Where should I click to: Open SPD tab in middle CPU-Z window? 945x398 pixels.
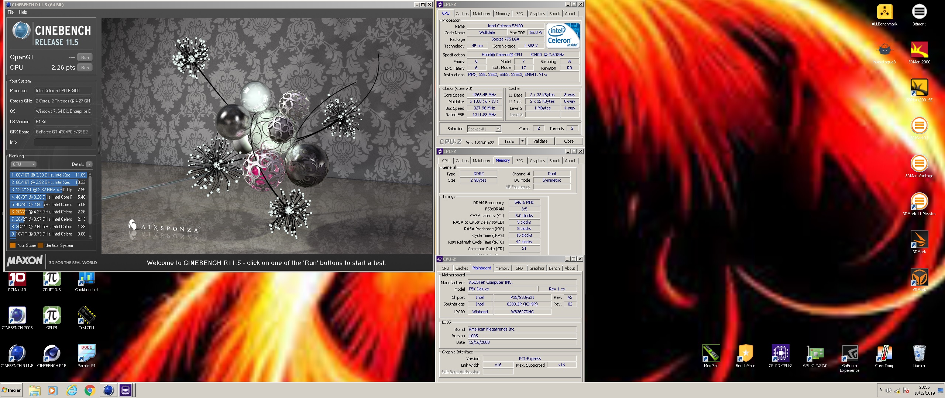tap(519, 161)
